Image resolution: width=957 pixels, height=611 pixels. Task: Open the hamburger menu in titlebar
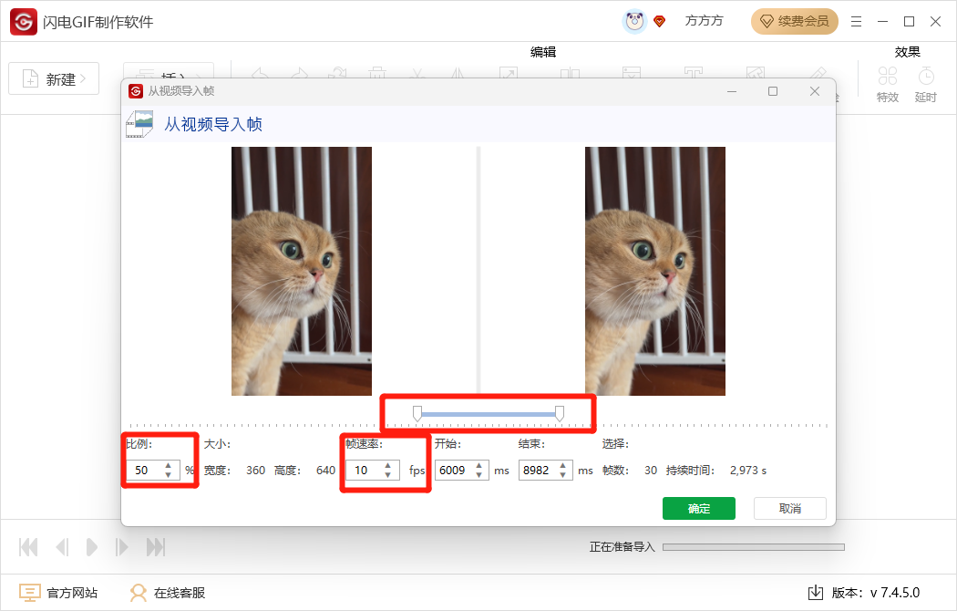click(855, 21)
